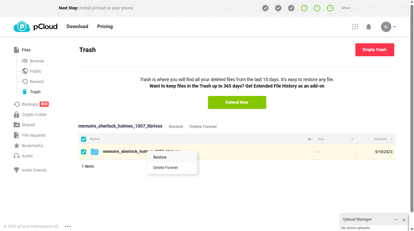The width and height of the screenshot is (414, 231).
Task: Click the Audio headphones icon
Action: click(x=17, y=156)
